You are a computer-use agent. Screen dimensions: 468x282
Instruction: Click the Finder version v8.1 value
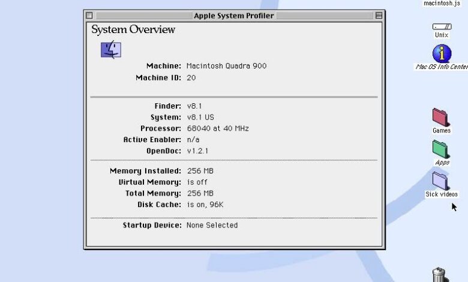click(x=194, y=106)
